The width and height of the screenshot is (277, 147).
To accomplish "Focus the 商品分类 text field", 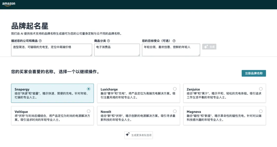I will tap(117, 50).
